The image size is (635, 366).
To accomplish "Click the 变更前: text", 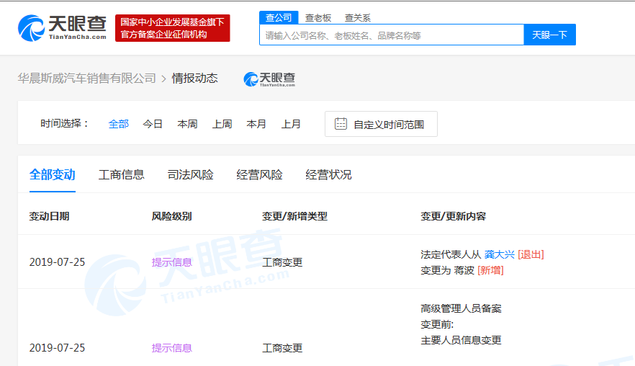I will coord(437,324).
